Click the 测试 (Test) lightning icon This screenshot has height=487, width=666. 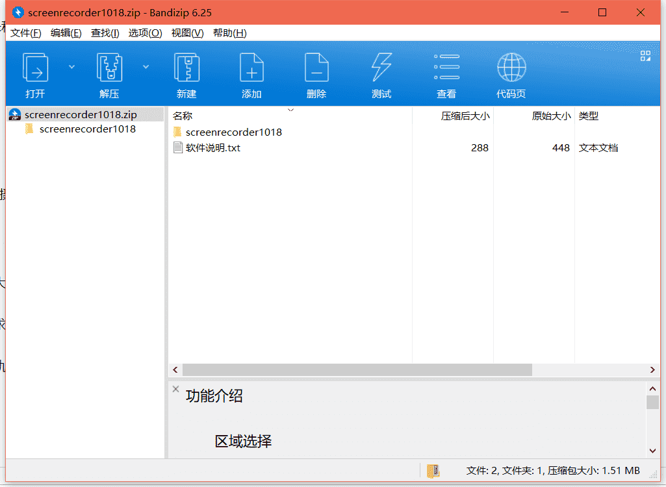point(381,67)
